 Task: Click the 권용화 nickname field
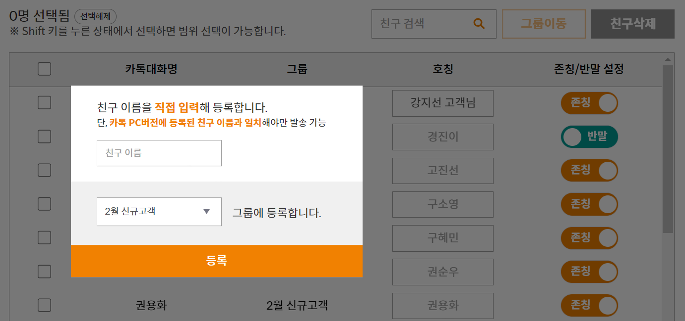[x=442, y=306]
